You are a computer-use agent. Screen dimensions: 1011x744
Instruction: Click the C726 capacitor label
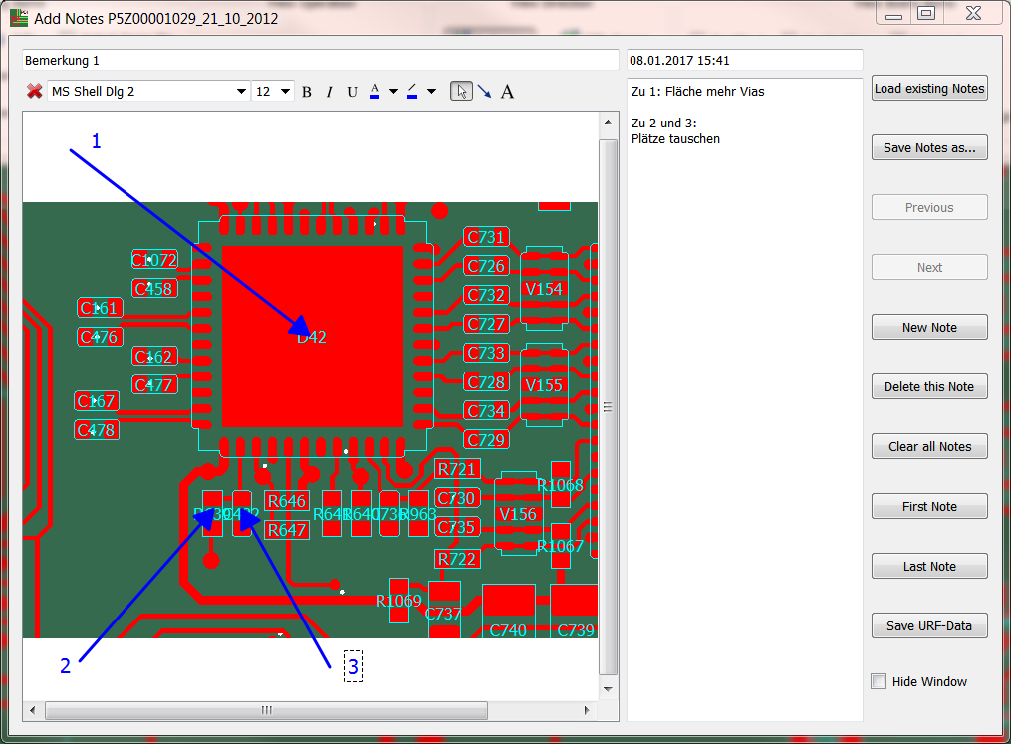click(x=486, y=266)
